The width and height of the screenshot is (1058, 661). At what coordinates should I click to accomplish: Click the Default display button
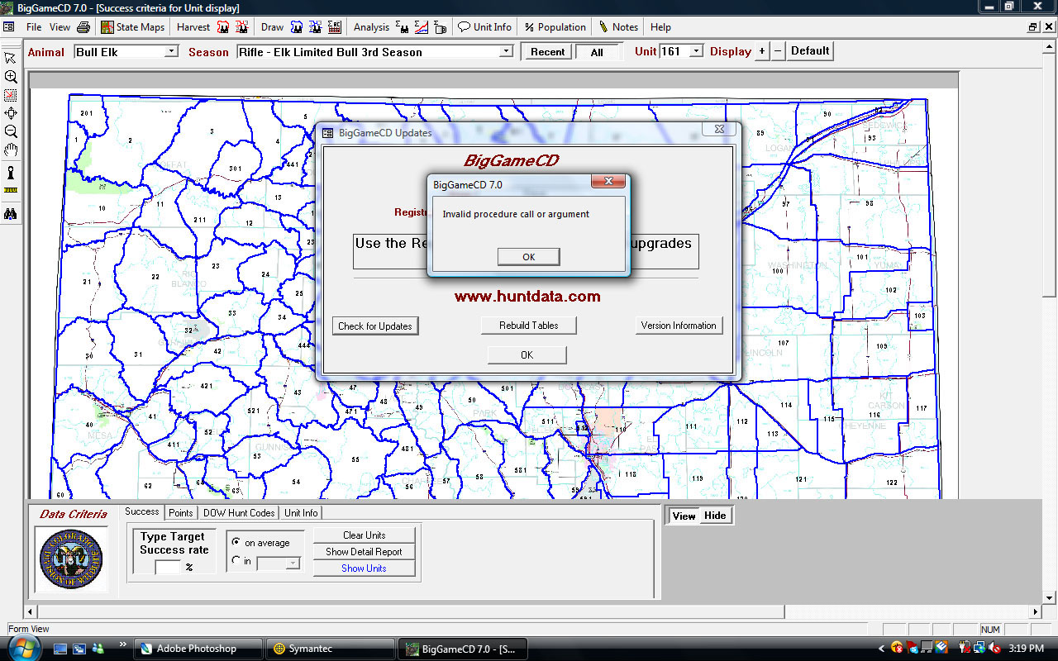[x=809, y=50]
